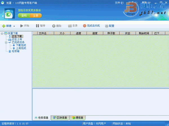
Task: Sort by 进度 column header
Action: coord(79,33)
